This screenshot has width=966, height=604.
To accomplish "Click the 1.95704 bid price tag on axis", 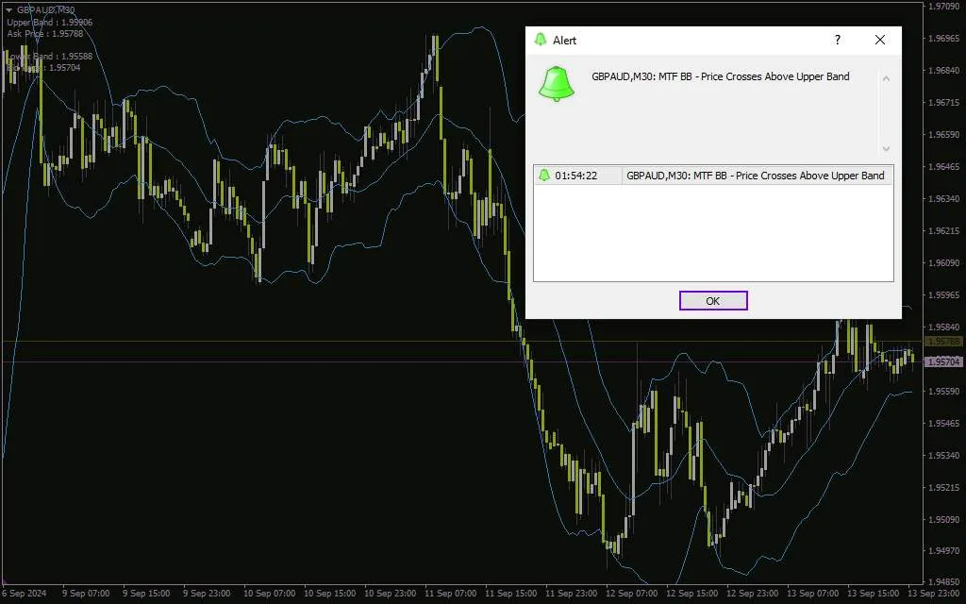I will click(943, 361).
